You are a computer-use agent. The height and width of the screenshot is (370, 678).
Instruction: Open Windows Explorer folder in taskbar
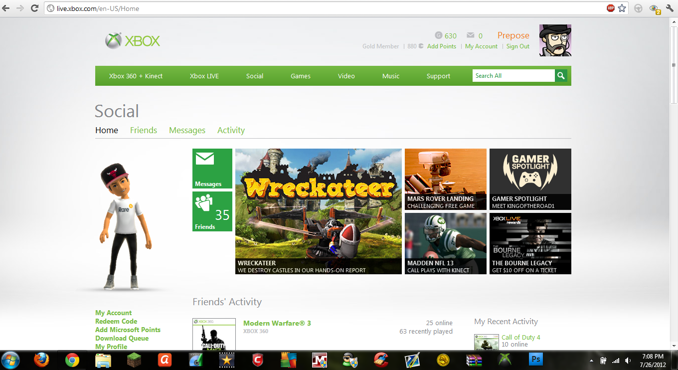[103, 360]
